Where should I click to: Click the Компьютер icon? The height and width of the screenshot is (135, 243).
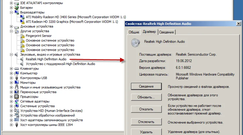17,73
